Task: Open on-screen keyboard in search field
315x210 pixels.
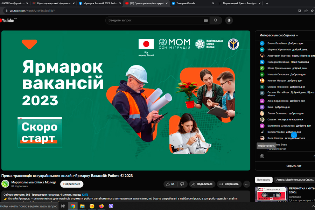Action: pos(206,21)
